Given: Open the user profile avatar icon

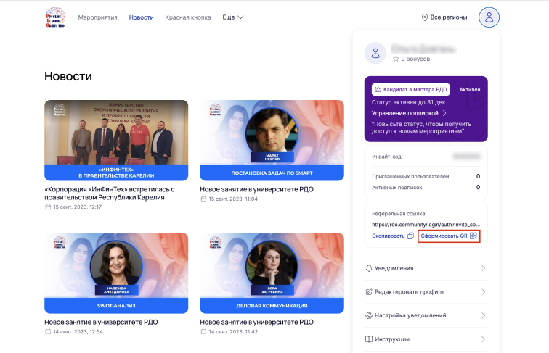Looking at the screenshot, I should (489, 17).
